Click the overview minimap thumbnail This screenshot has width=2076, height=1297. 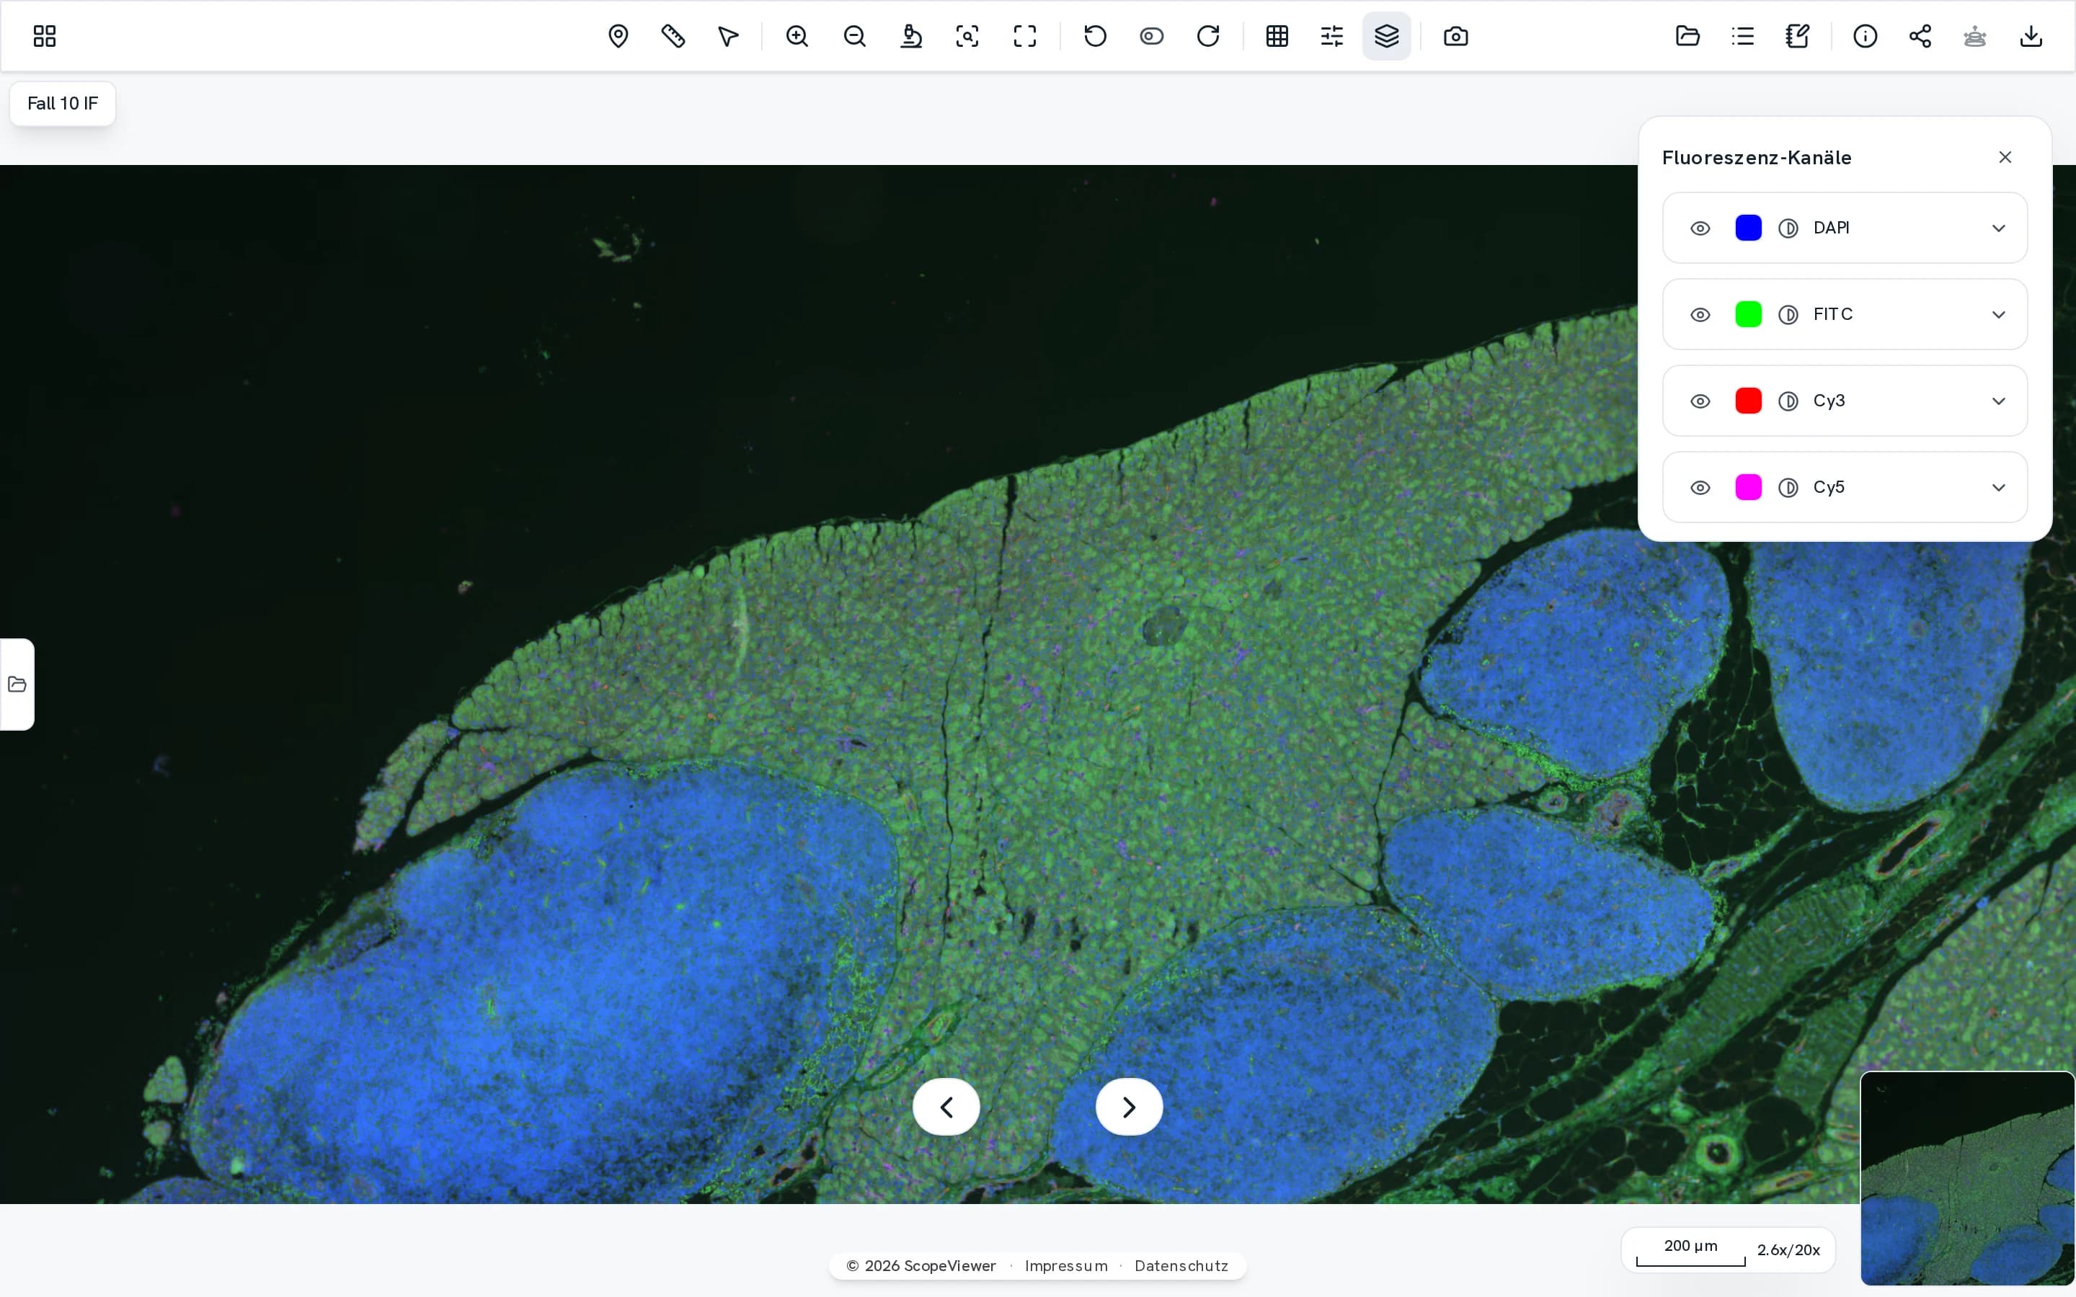[x=1967, y=1178]
